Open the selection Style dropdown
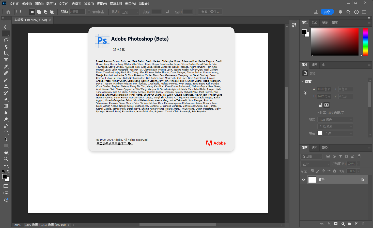373x228 pixels. (x=130, y=12)
